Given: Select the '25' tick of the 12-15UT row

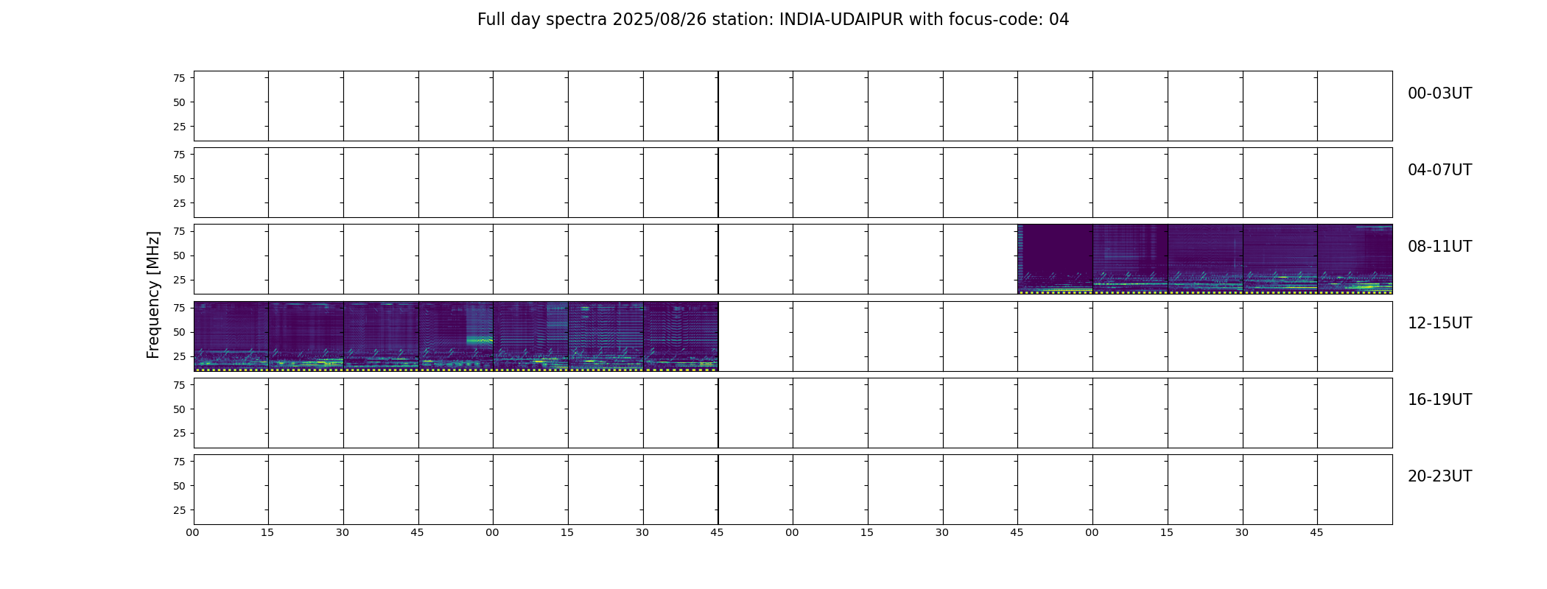Looking at the screenshot, I should point(179,356).
